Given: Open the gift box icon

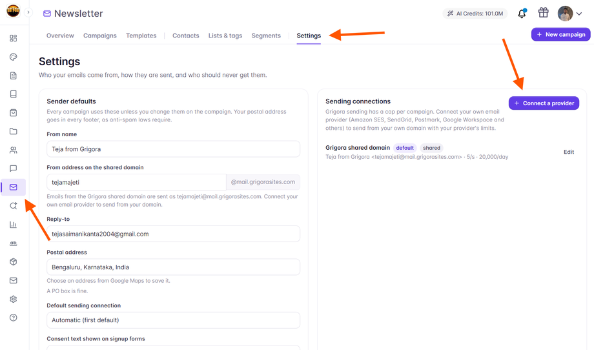Looking at the screenshot, I should pyautogui.click(x=543, y=12).
